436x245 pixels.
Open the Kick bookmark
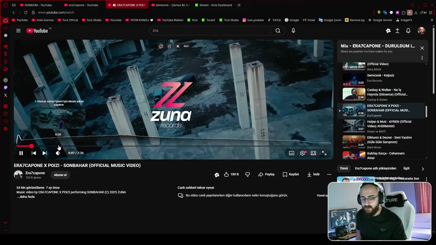[x=192, y=20]
